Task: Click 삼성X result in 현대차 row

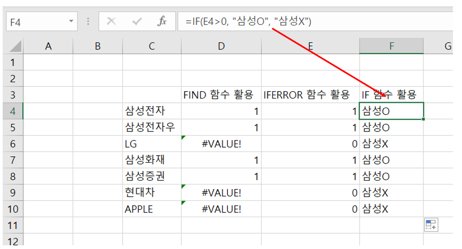Action: [391, 193]
